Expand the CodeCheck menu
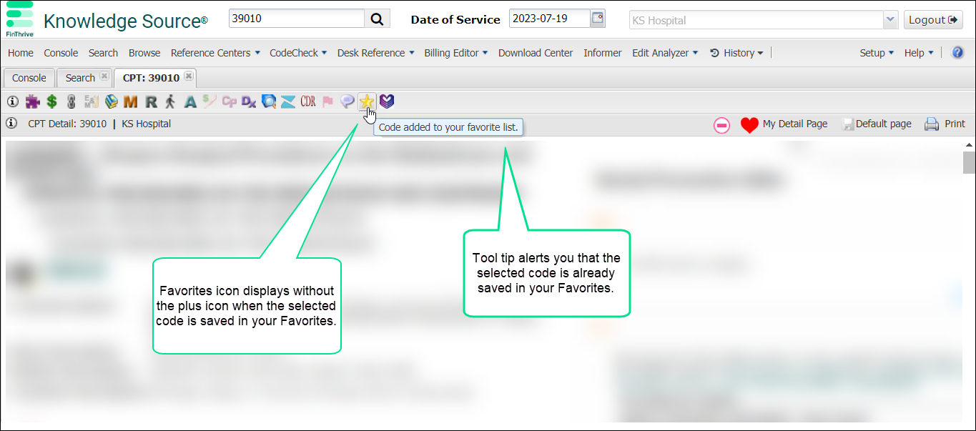 point(298,53)
